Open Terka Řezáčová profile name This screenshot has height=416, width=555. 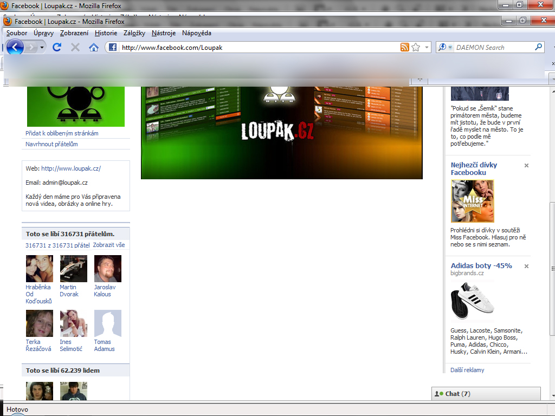coord(38,345)
